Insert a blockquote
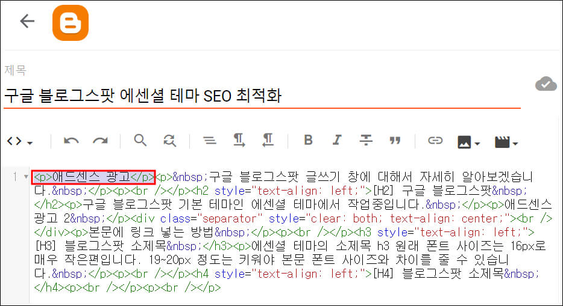The width and height of the screenshot is (563, 306). tap(395, 141)
